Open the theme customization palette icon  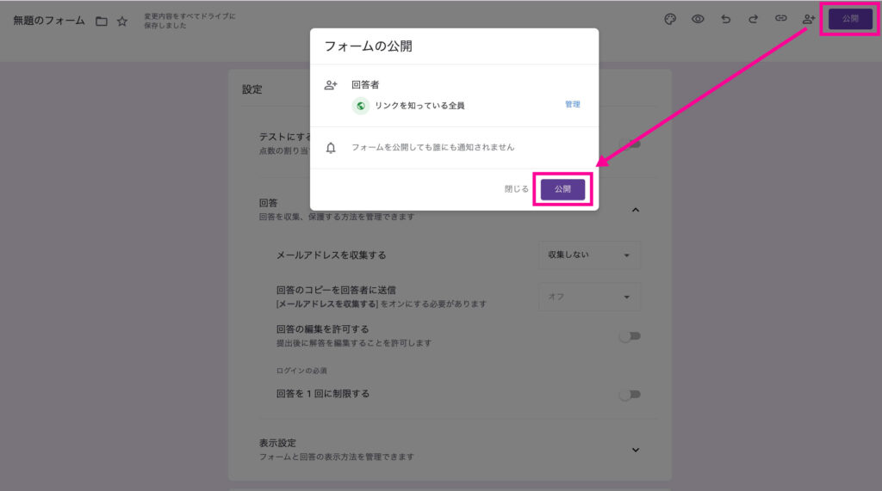click(670, 19)
